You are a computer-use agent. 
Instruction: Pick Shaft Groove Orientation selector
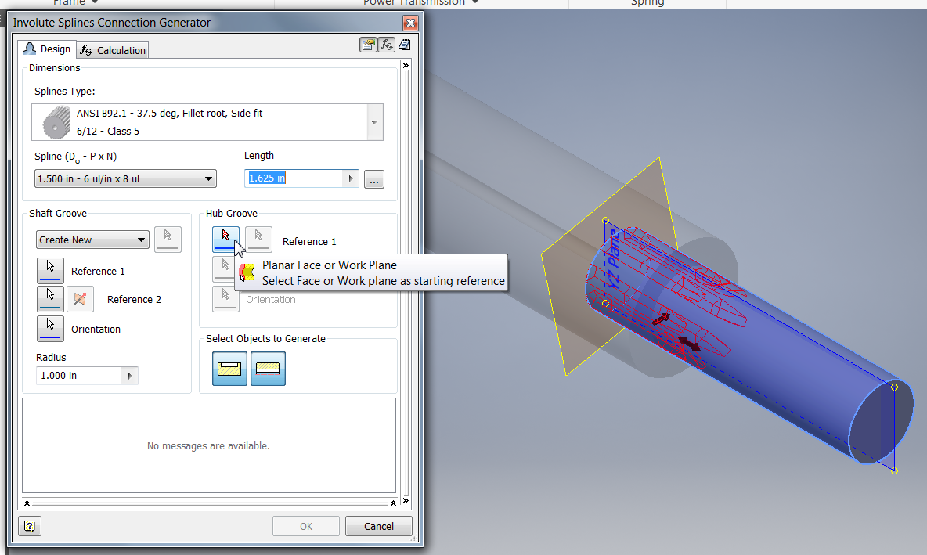(x=50, y=328)
